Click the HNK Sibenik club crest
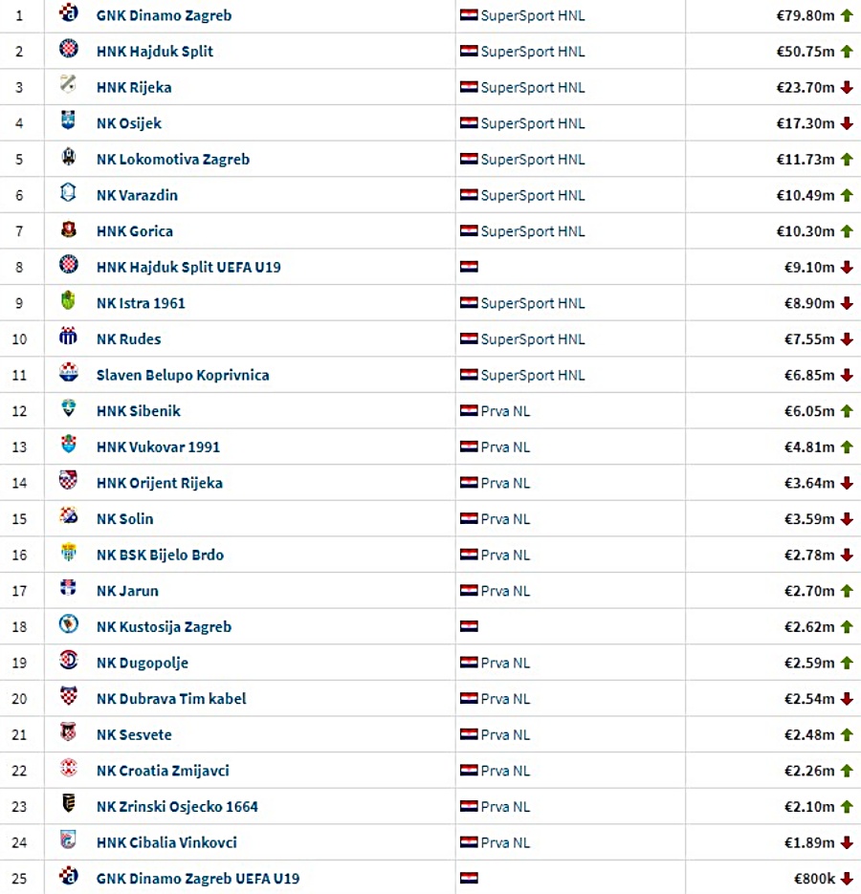The width and height of the screenshot is (861, 894). (69, 407)
